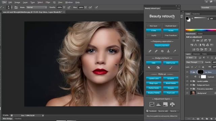Click the Lip Gloss layer mask thumbnail

tap(200, 72)
